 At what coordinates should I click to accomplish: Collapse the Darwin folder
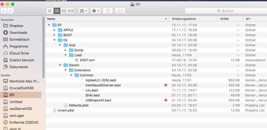(60, 65)
